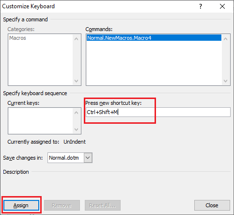The image size is (234, 215).
Task: Click the Commands list up arrow
Action: click(x=226, y=39)
